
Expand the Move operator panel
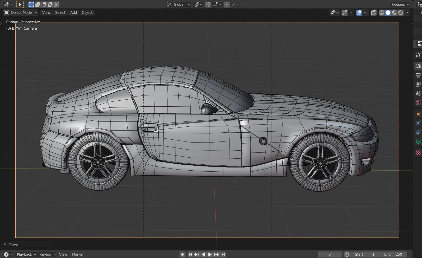click(x=12, y=244)
